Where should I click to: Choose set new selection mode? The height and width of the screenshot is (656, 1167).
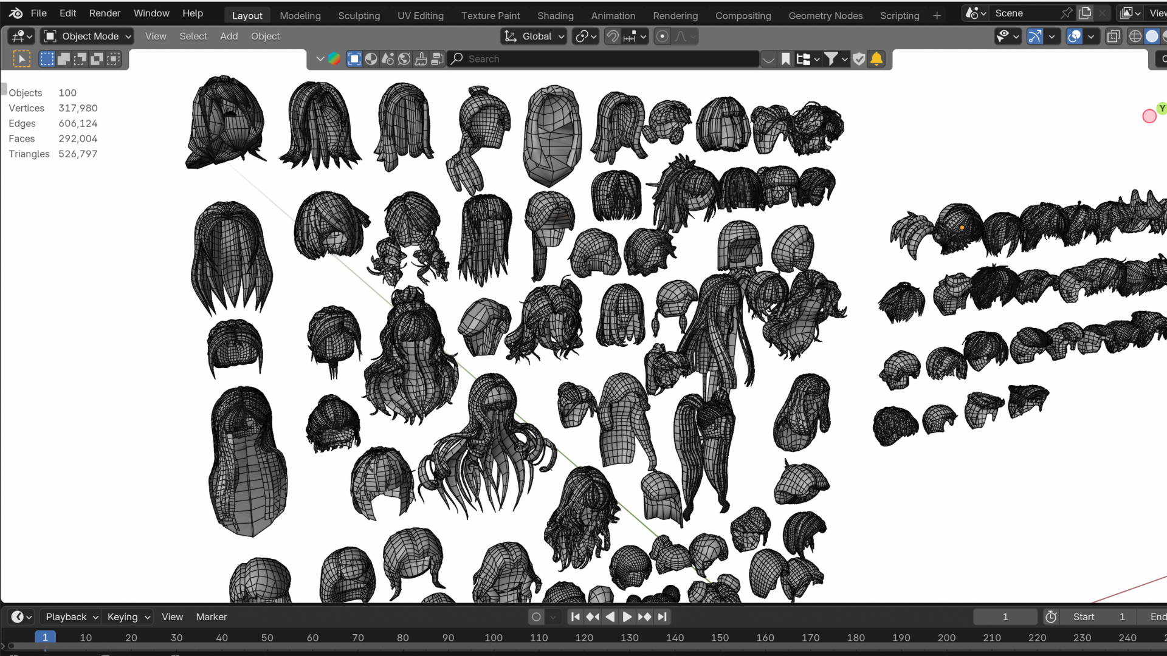point(47,59)
